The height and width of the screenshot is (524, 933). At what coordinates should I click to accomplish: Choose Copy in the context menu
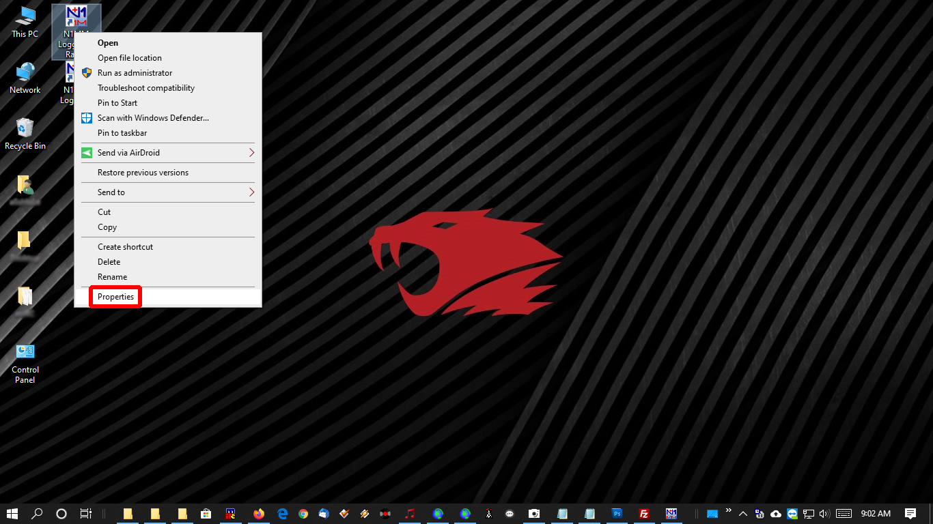pos(168,227)
